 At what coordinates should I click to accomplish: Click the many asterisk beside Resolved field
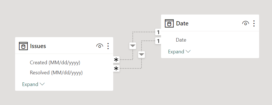tap(116, 69)
